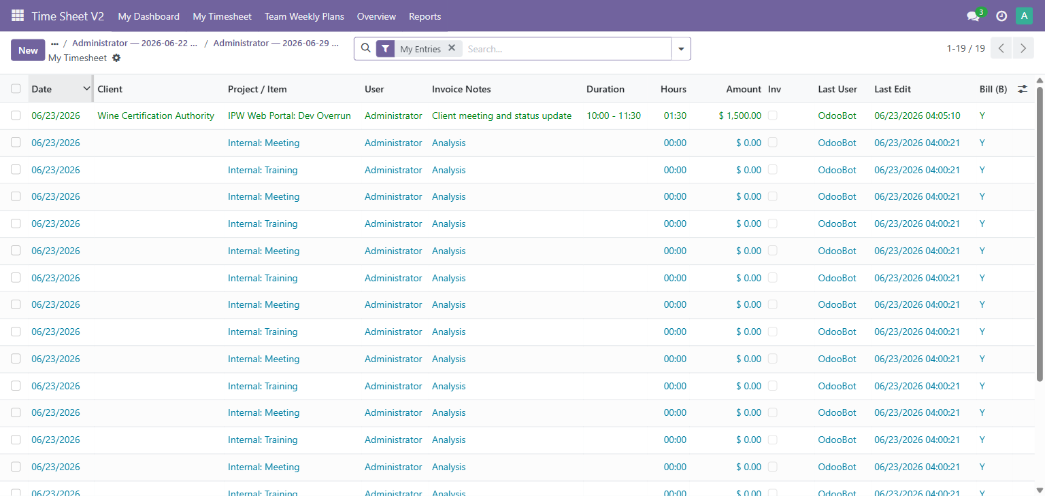Open the conversations icon with badge 3

click(974, 16)
